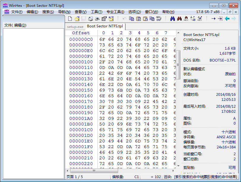
Task: Open the 导航(N) menu
Action: (64, 12)
